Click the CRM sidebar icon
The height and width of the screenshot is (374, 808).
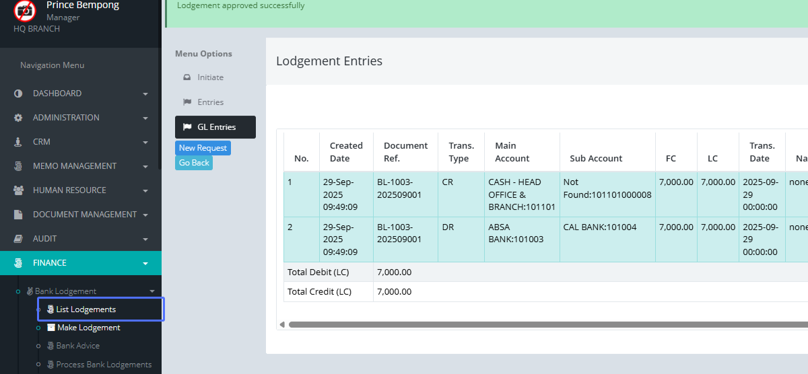(18, 142)
